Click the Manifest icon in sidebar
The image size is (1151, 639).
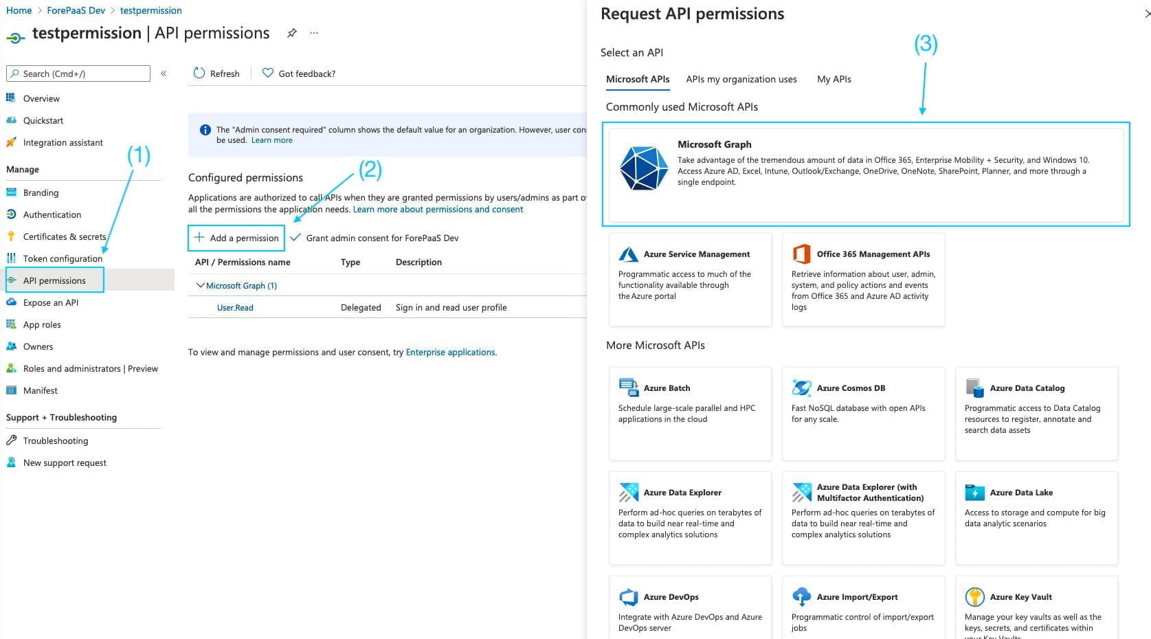coord(11,390)
